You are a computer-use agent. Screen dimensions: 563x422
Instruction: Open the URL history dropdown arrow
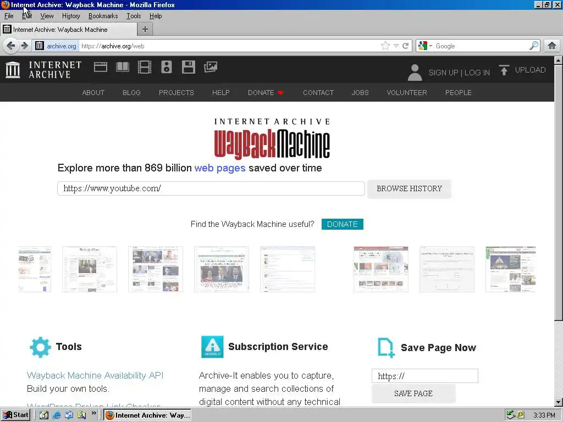click(396, 46)
